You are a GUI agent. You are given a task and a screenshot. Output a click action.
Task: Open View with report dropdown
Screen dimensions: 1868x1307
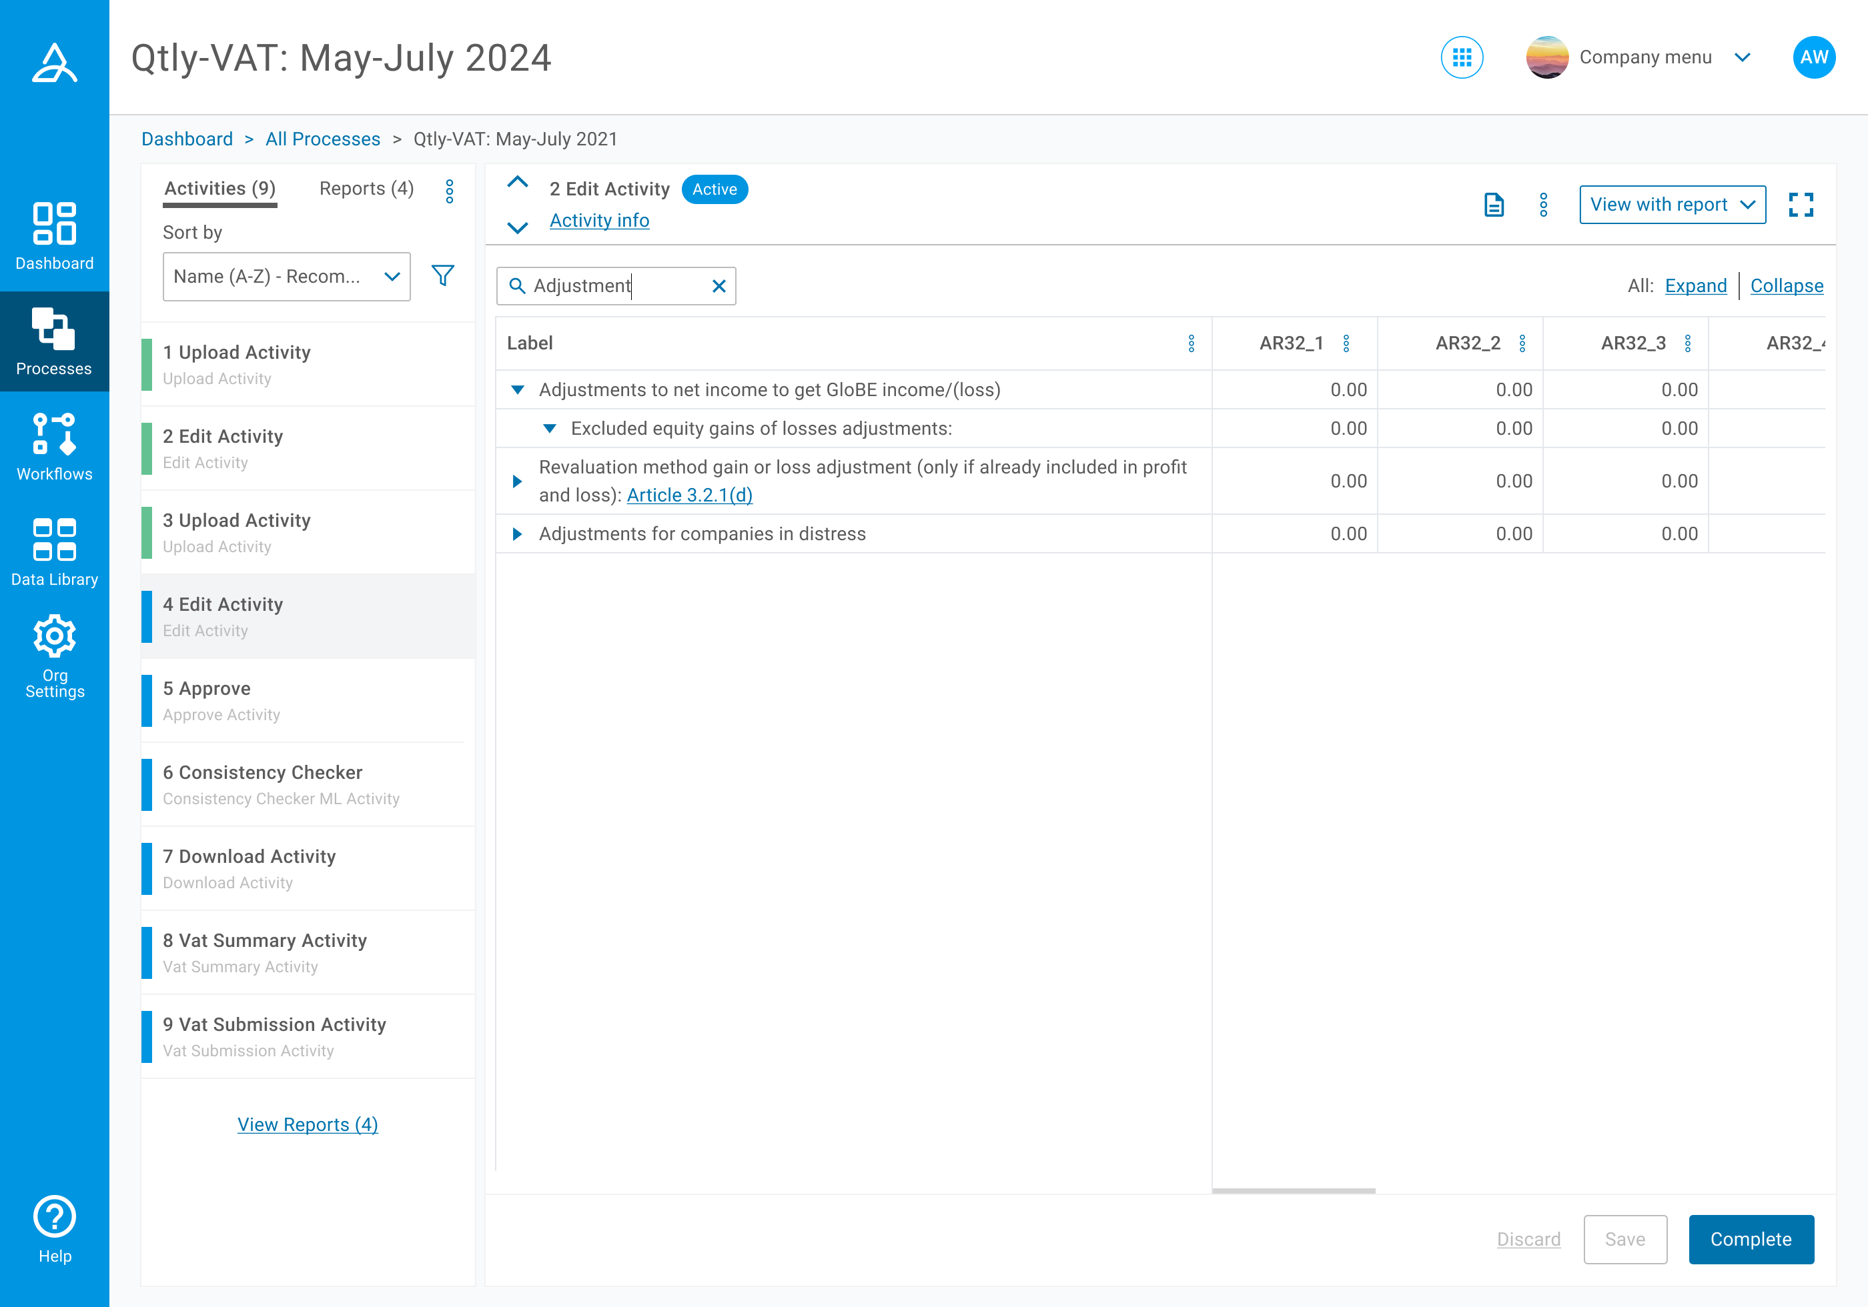pyautogui.click(x=1672, y=204)
